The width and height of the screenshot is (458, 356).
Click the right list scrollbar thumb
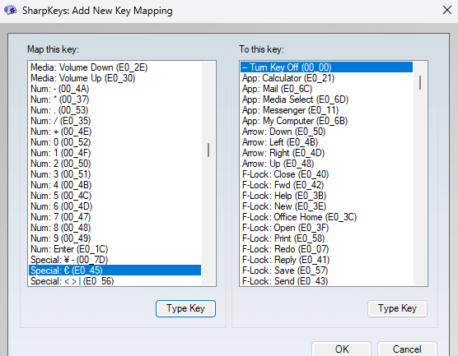pos(420,82)
